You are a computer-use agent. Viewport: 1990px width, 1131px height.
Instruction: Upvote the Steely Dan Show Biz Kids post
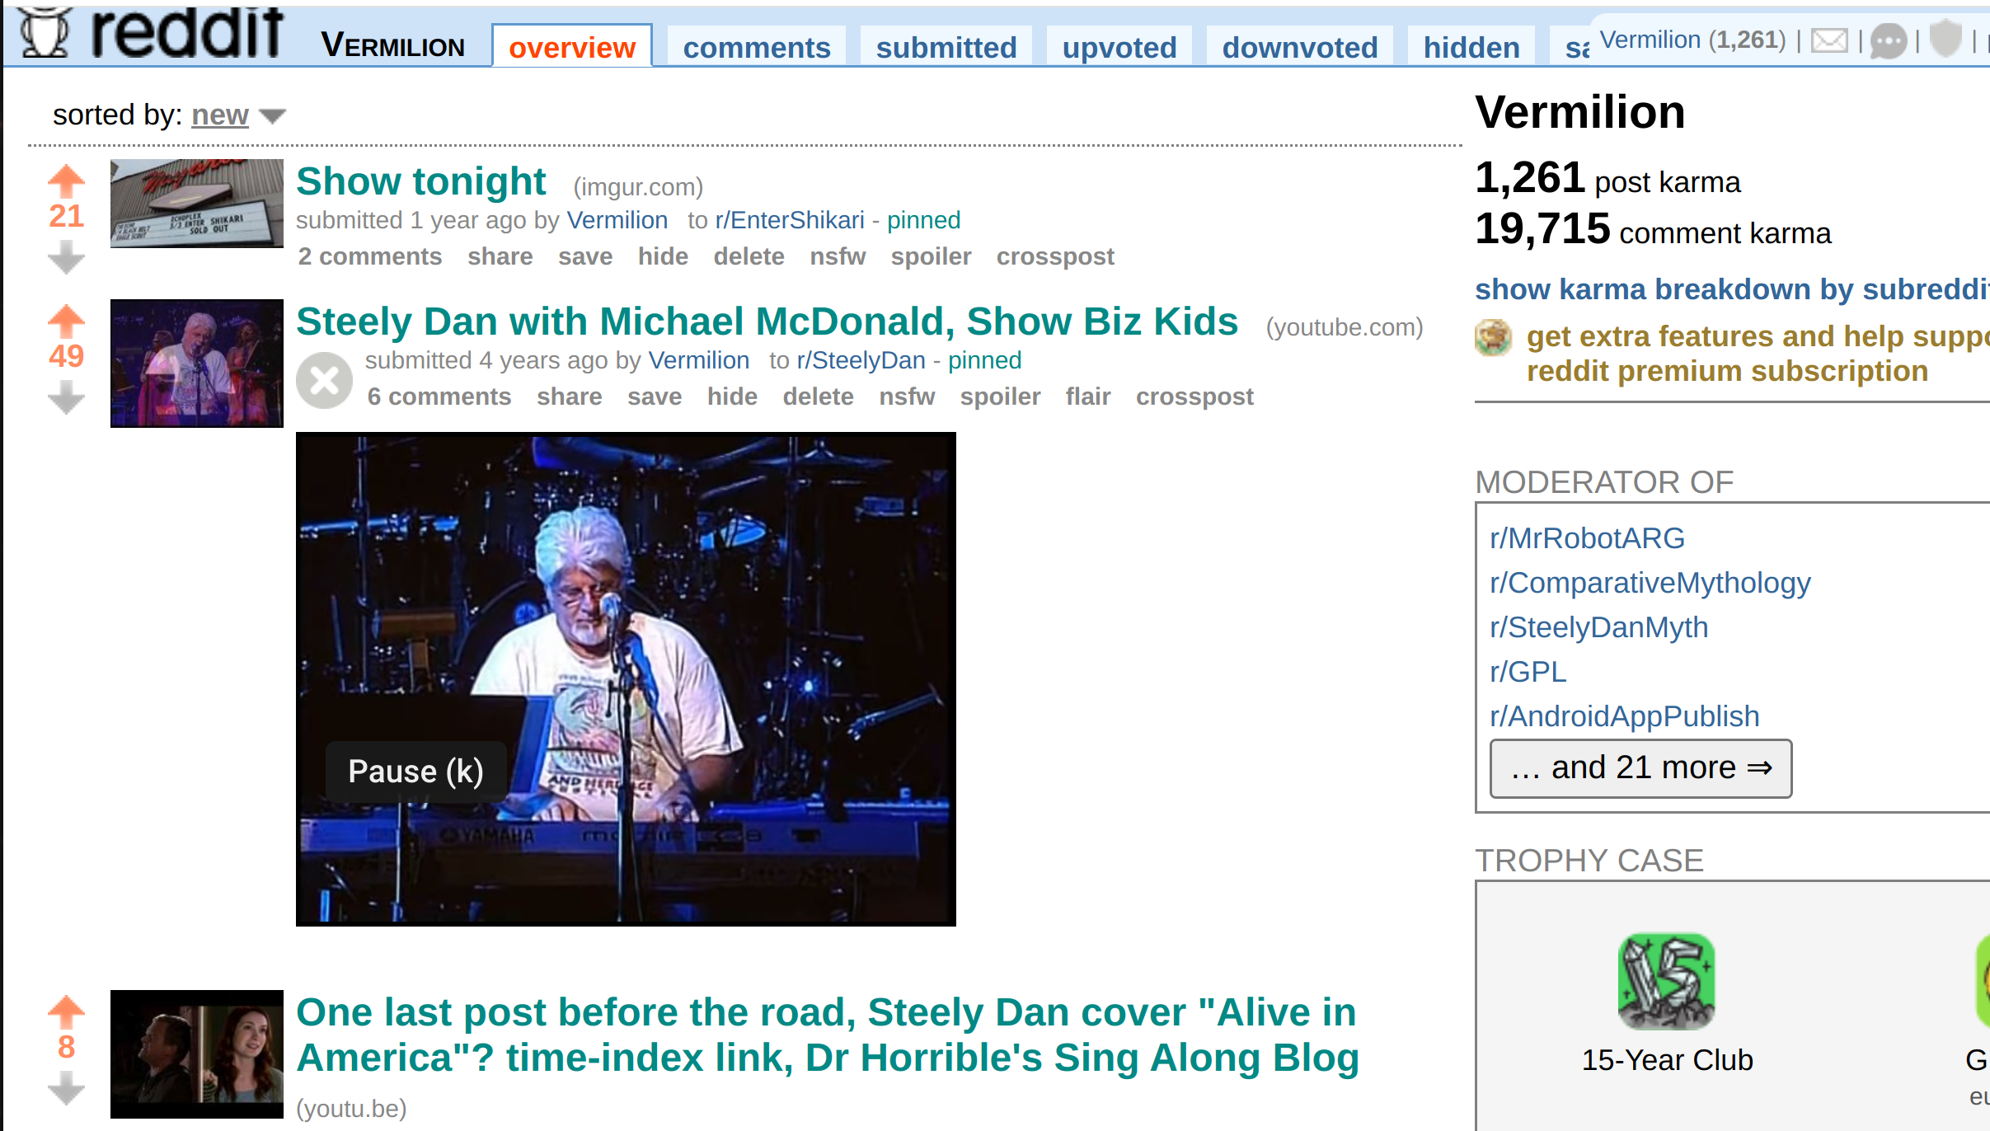click(x=66, y=320)
